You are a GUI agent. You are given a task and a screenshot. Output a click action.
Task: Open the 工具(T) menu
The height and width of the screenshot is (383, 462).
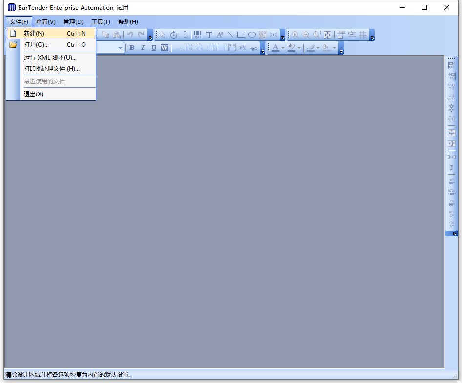click(101, 22)
